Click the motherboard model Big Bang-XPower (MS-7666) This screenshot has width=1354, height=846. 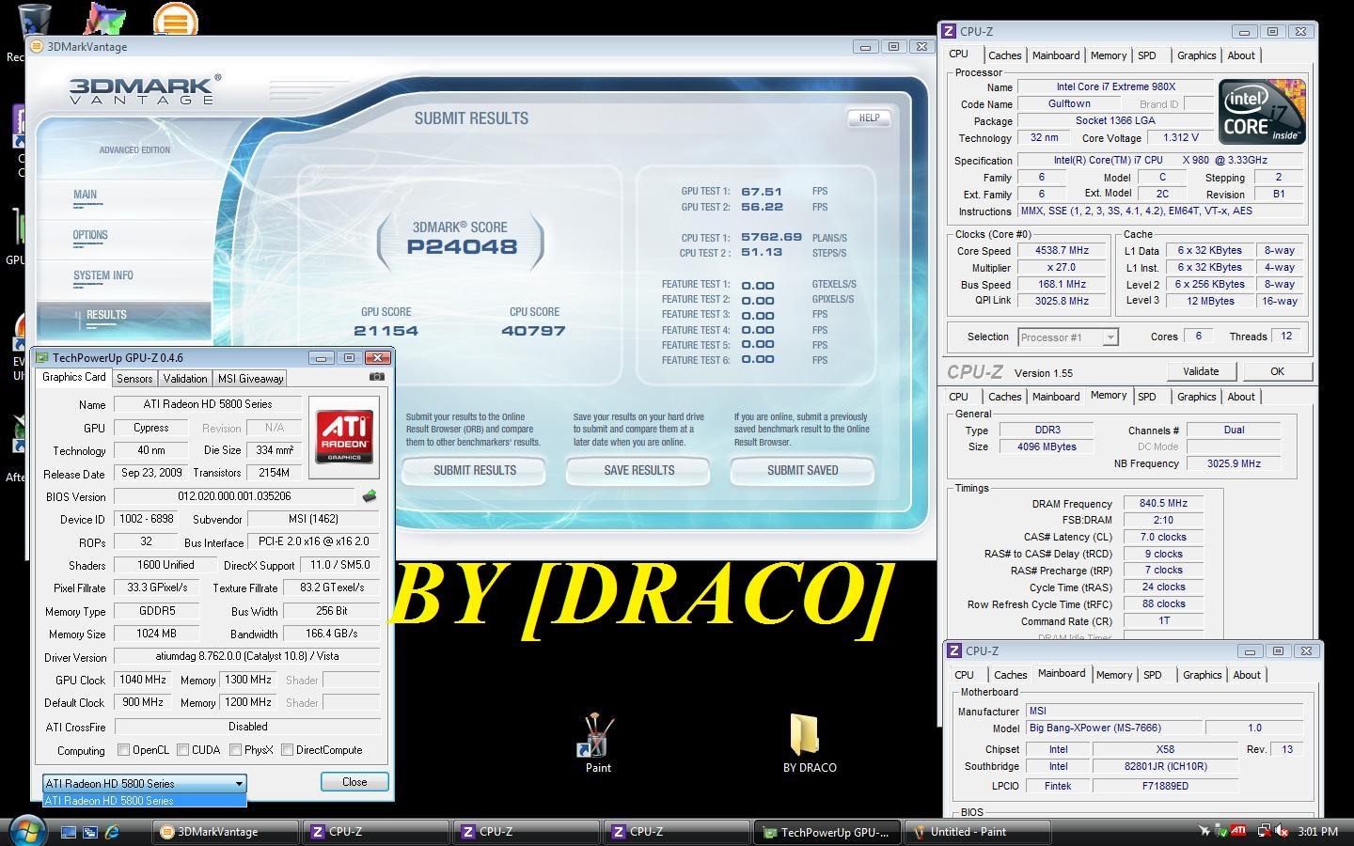pos(1113,728)
